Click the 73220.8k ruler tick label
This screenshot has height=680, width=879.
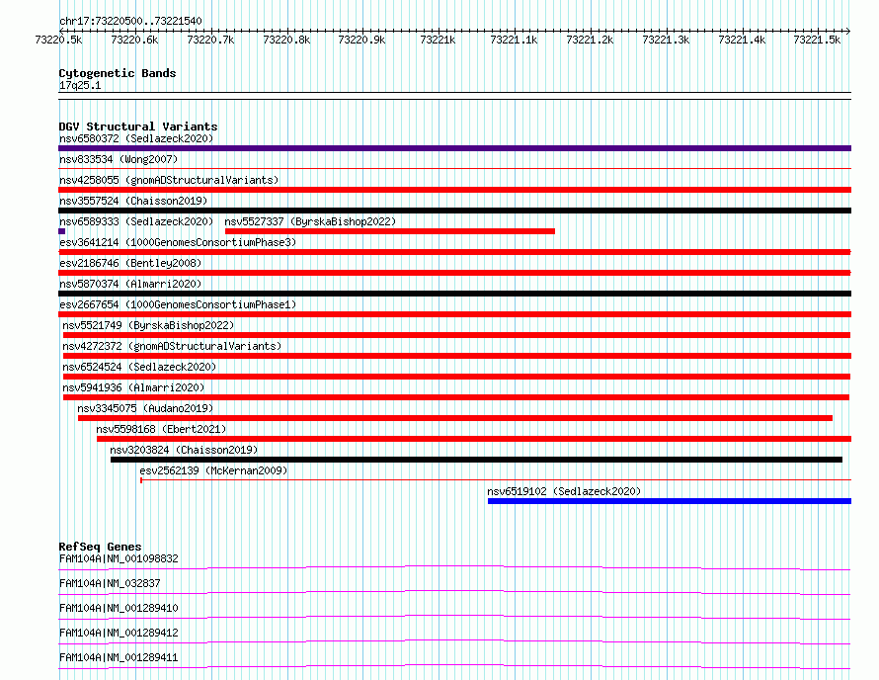coord(286,40)
